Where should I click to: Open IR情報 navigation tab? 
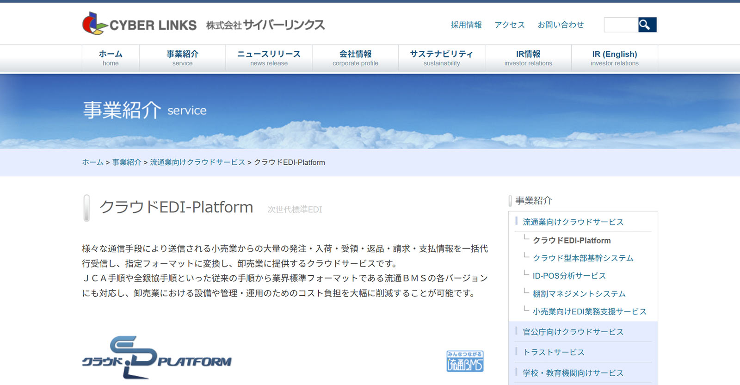(528, 58)
